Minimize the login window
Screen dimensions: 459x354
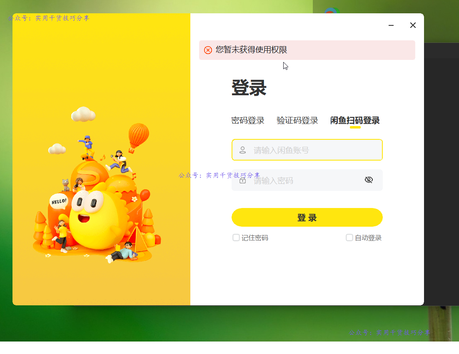[x=391, y=25]
